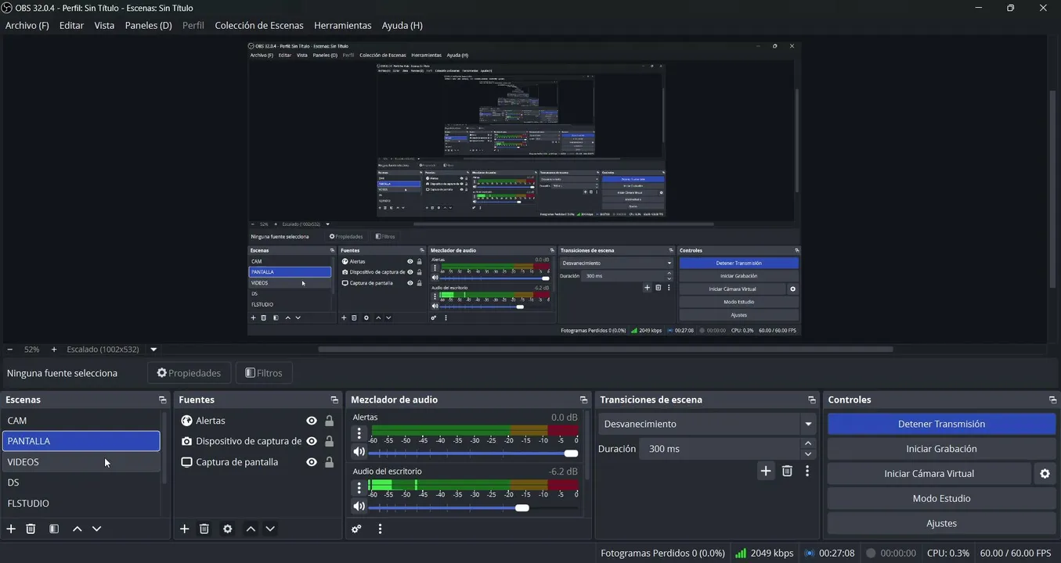
Task: Hide the Captura de pantalla source
Action: [312, 462]
